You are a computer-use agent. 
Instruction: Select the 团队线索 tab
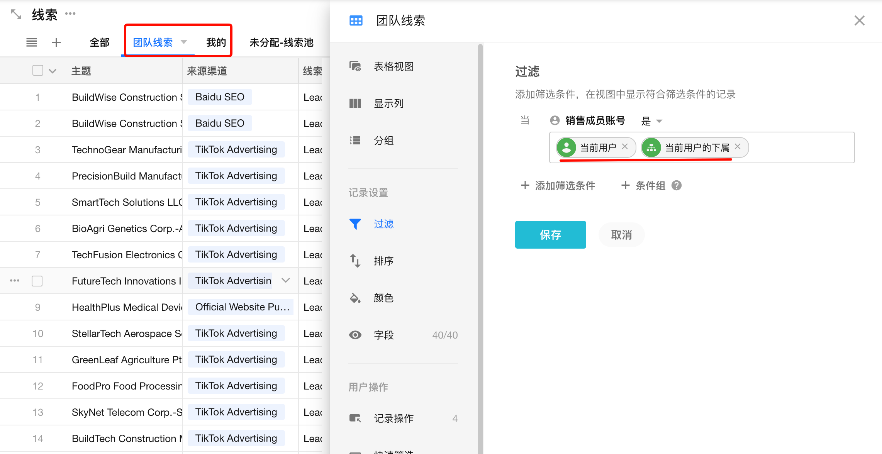(153, 42)
